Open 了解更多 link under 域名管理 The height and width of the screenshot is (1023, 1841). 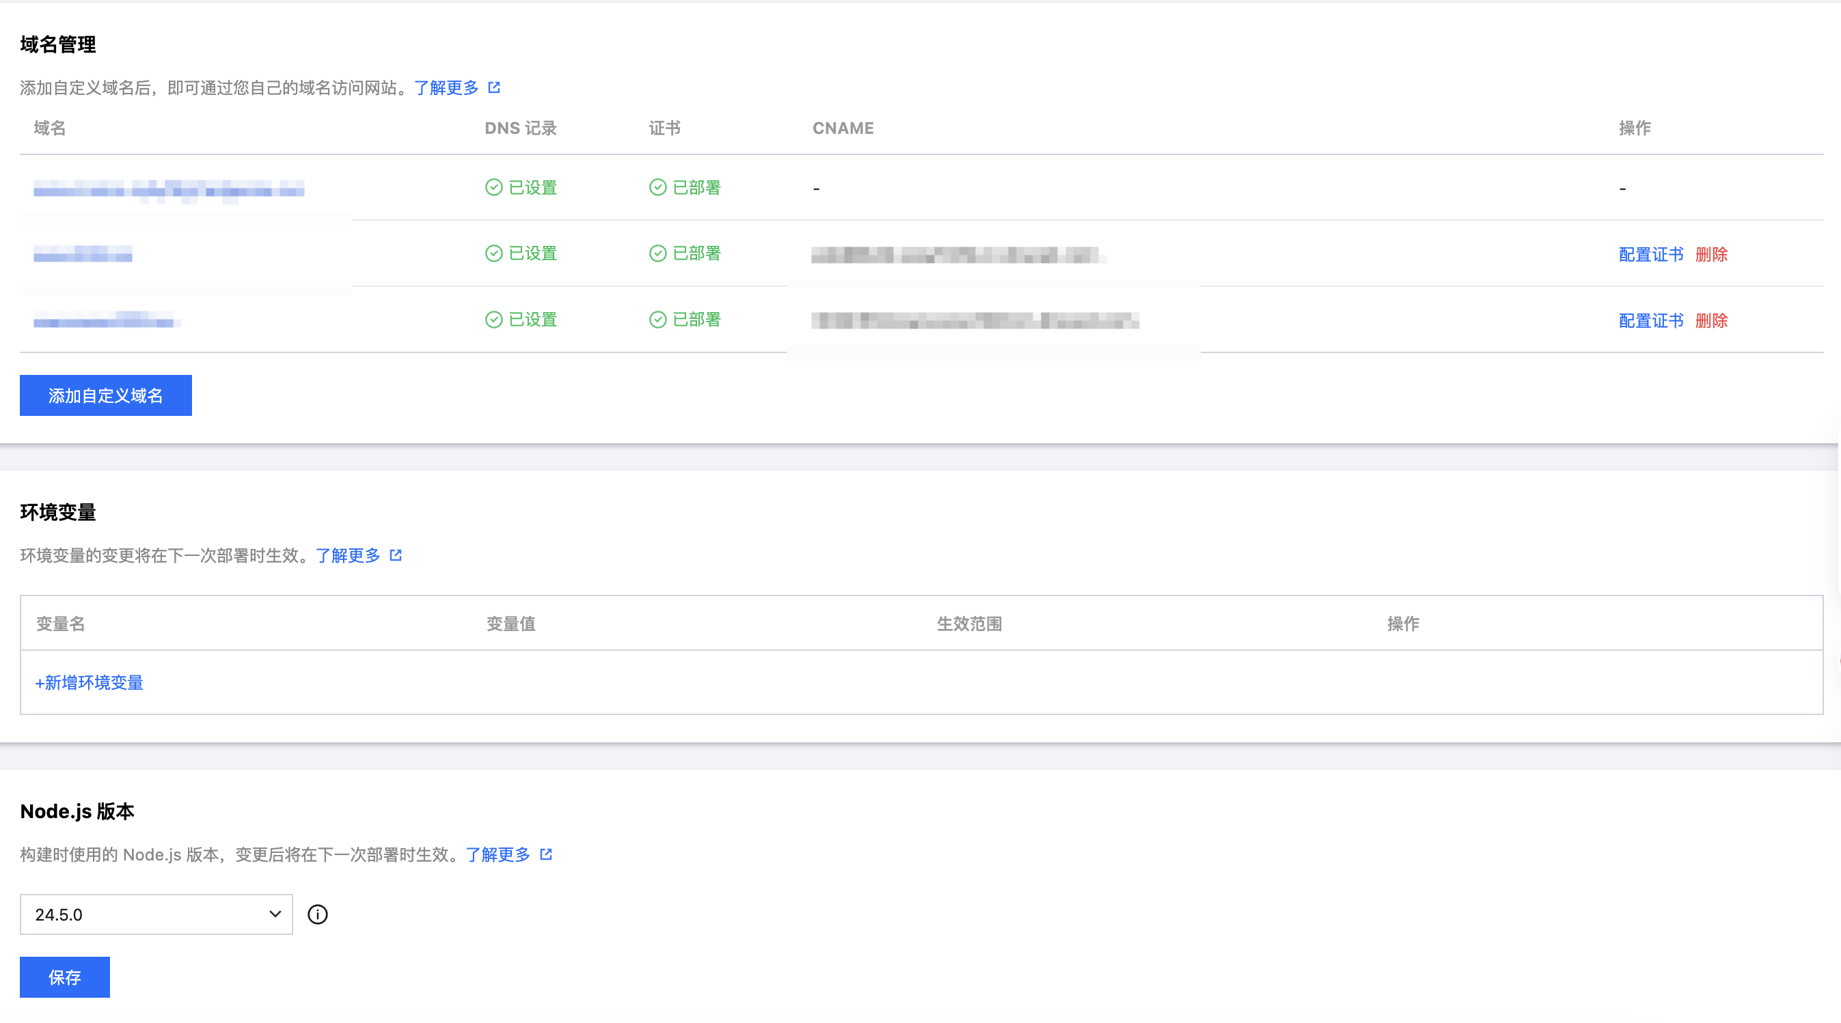click(x=446, y=88)
